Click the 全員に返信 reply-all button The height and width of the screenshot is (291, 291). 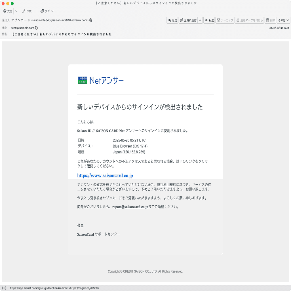tap(189, 20)
